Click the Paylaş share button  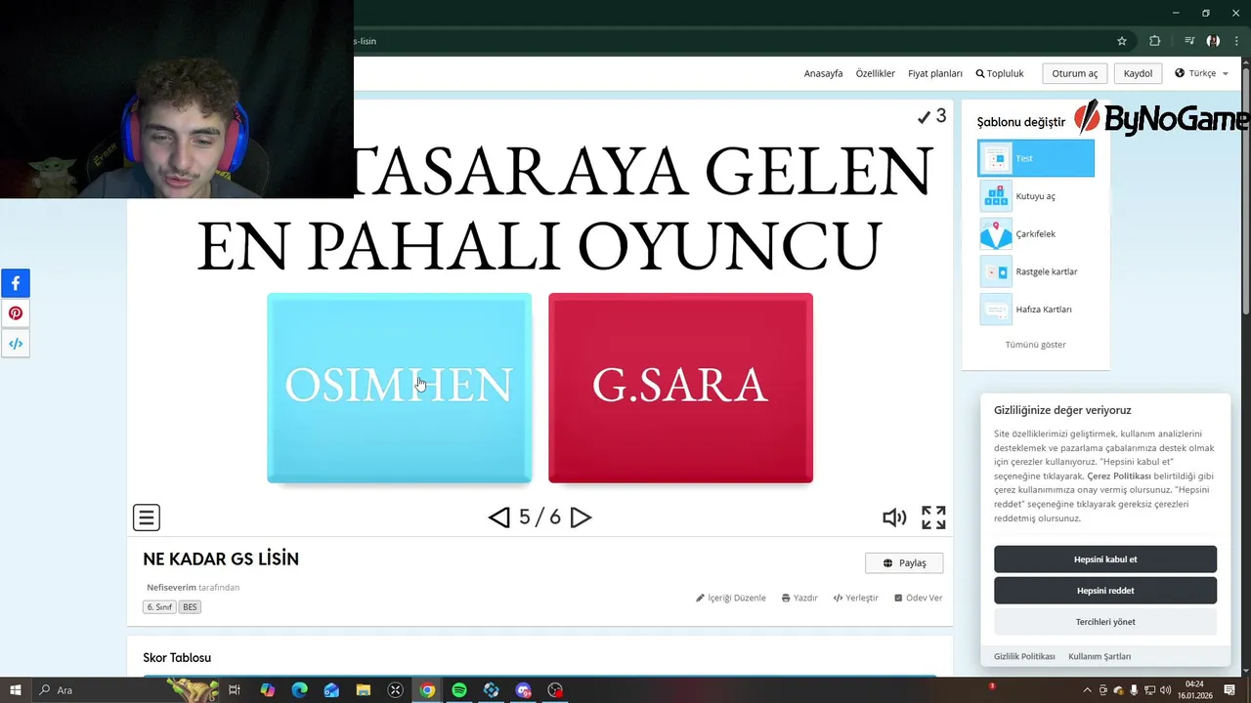tap(904, 563)
